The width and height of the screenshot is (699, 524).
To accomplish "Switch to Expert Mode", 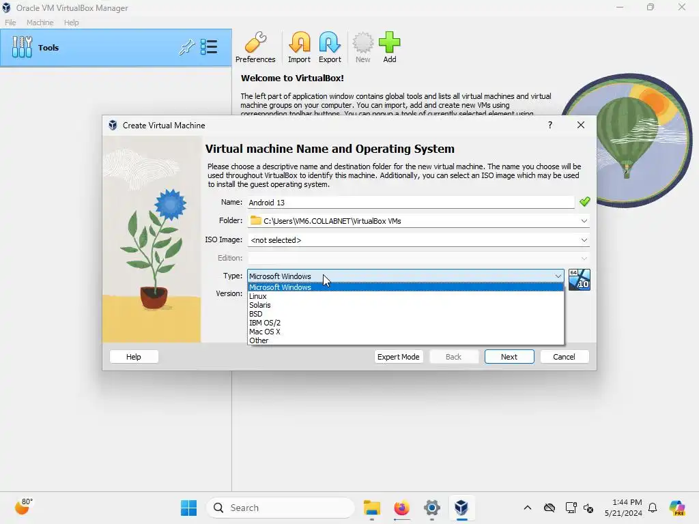I will 398,357.
